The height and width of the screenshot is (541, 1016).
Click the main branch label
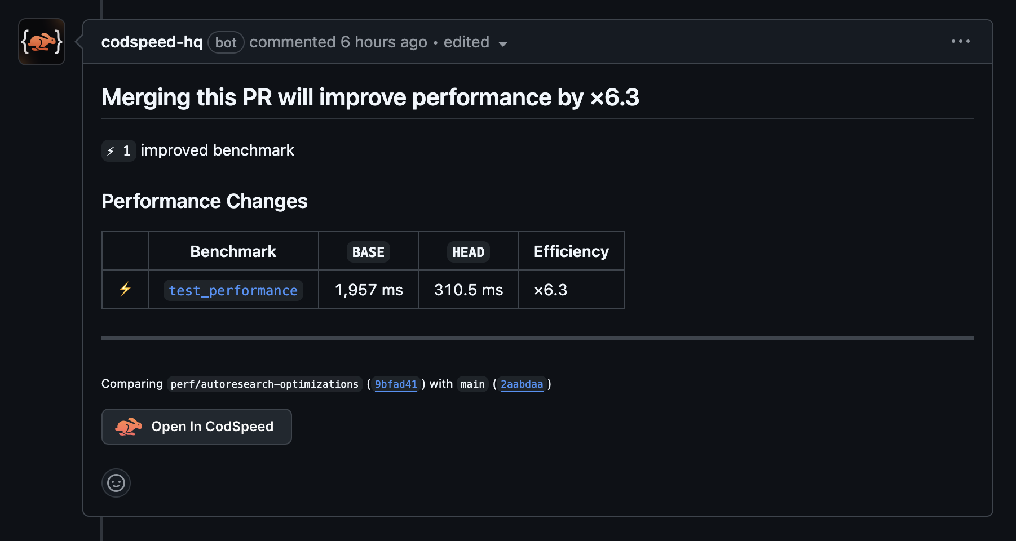472,384
